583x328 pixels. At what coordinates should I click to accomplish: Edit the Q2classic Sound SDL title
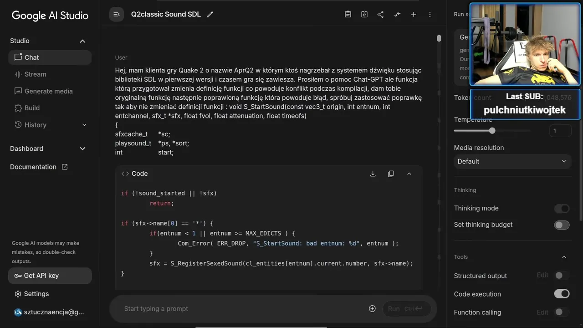[x=210, y=14]
